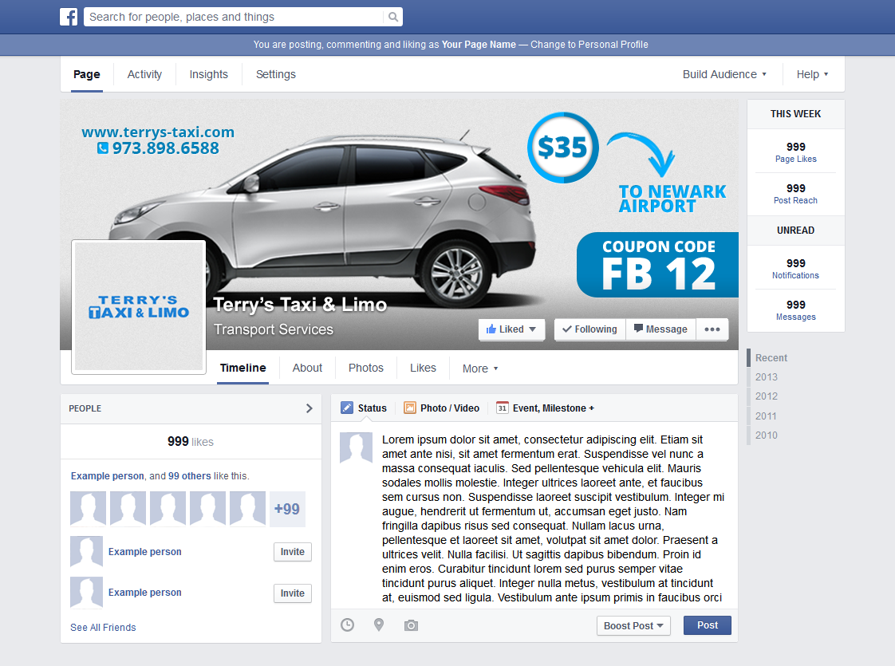Jump to 2011 in timeline

(x=766, y=416)
